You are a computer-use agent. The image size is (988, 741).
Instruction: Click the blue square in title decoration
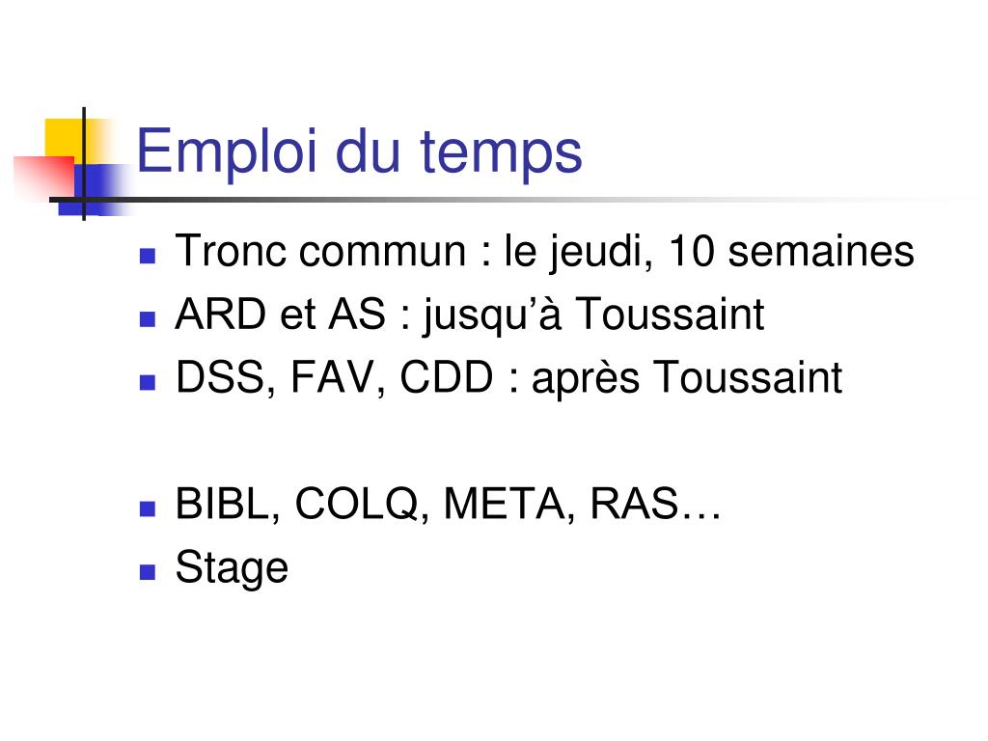(95, 190)
